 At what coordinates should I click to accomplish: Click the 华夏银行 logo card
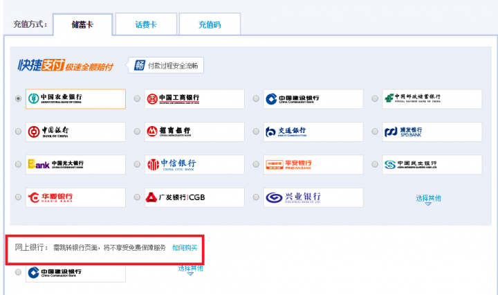point(75,197)
